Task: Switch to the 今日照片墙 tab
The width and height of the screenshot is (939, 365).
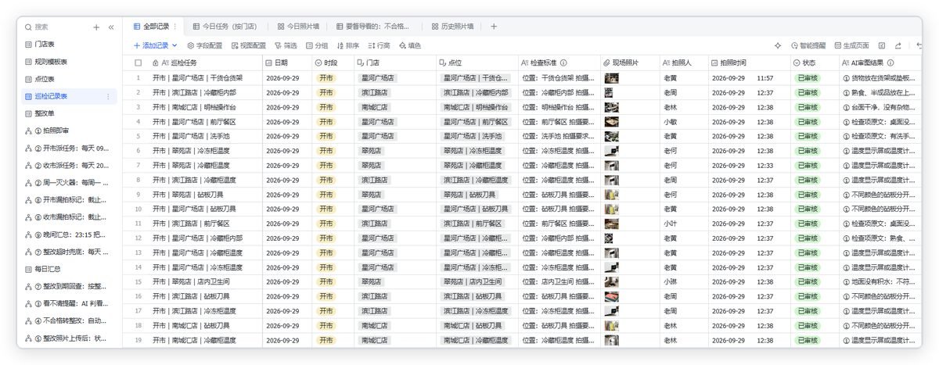Action: pyautogui.click(x=298, y=26)
